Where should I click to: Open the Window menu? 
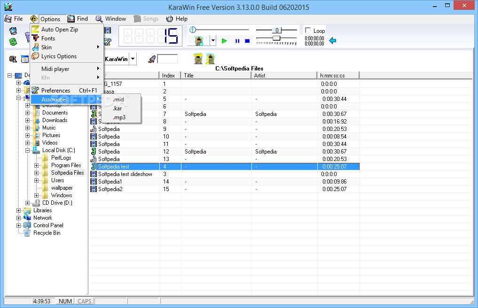tap(110, 19)
